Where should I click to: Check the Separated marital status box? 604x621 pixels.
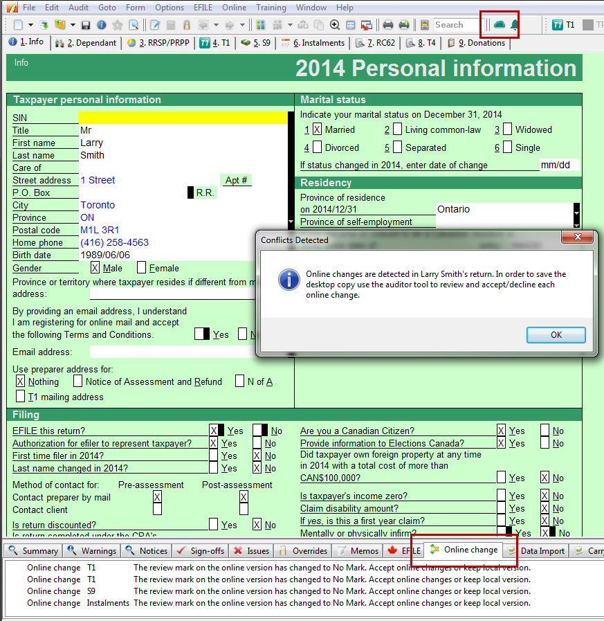[x=397, y=147]
